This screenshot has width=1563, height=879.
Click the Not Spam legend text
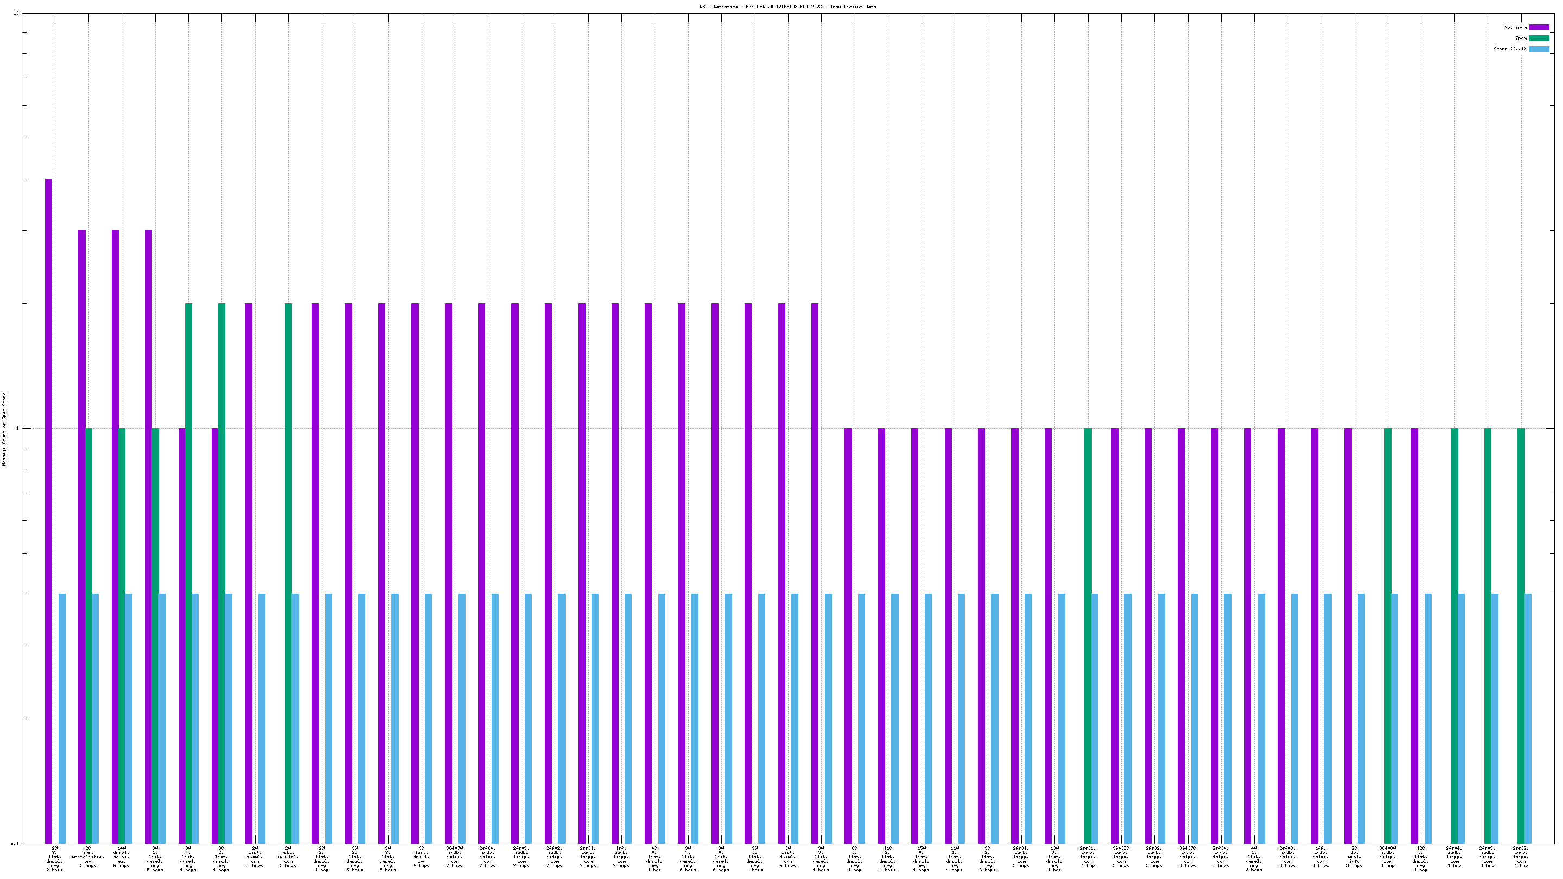(x=1515, y=27)
